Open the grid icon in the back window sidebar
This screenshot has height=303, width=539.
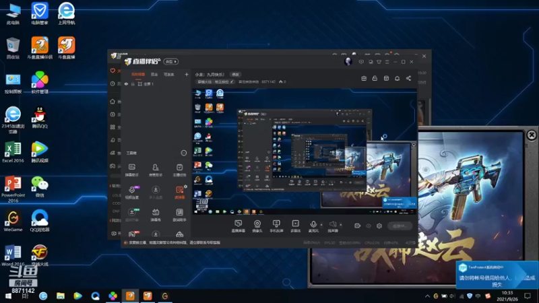tap(113, 127)
